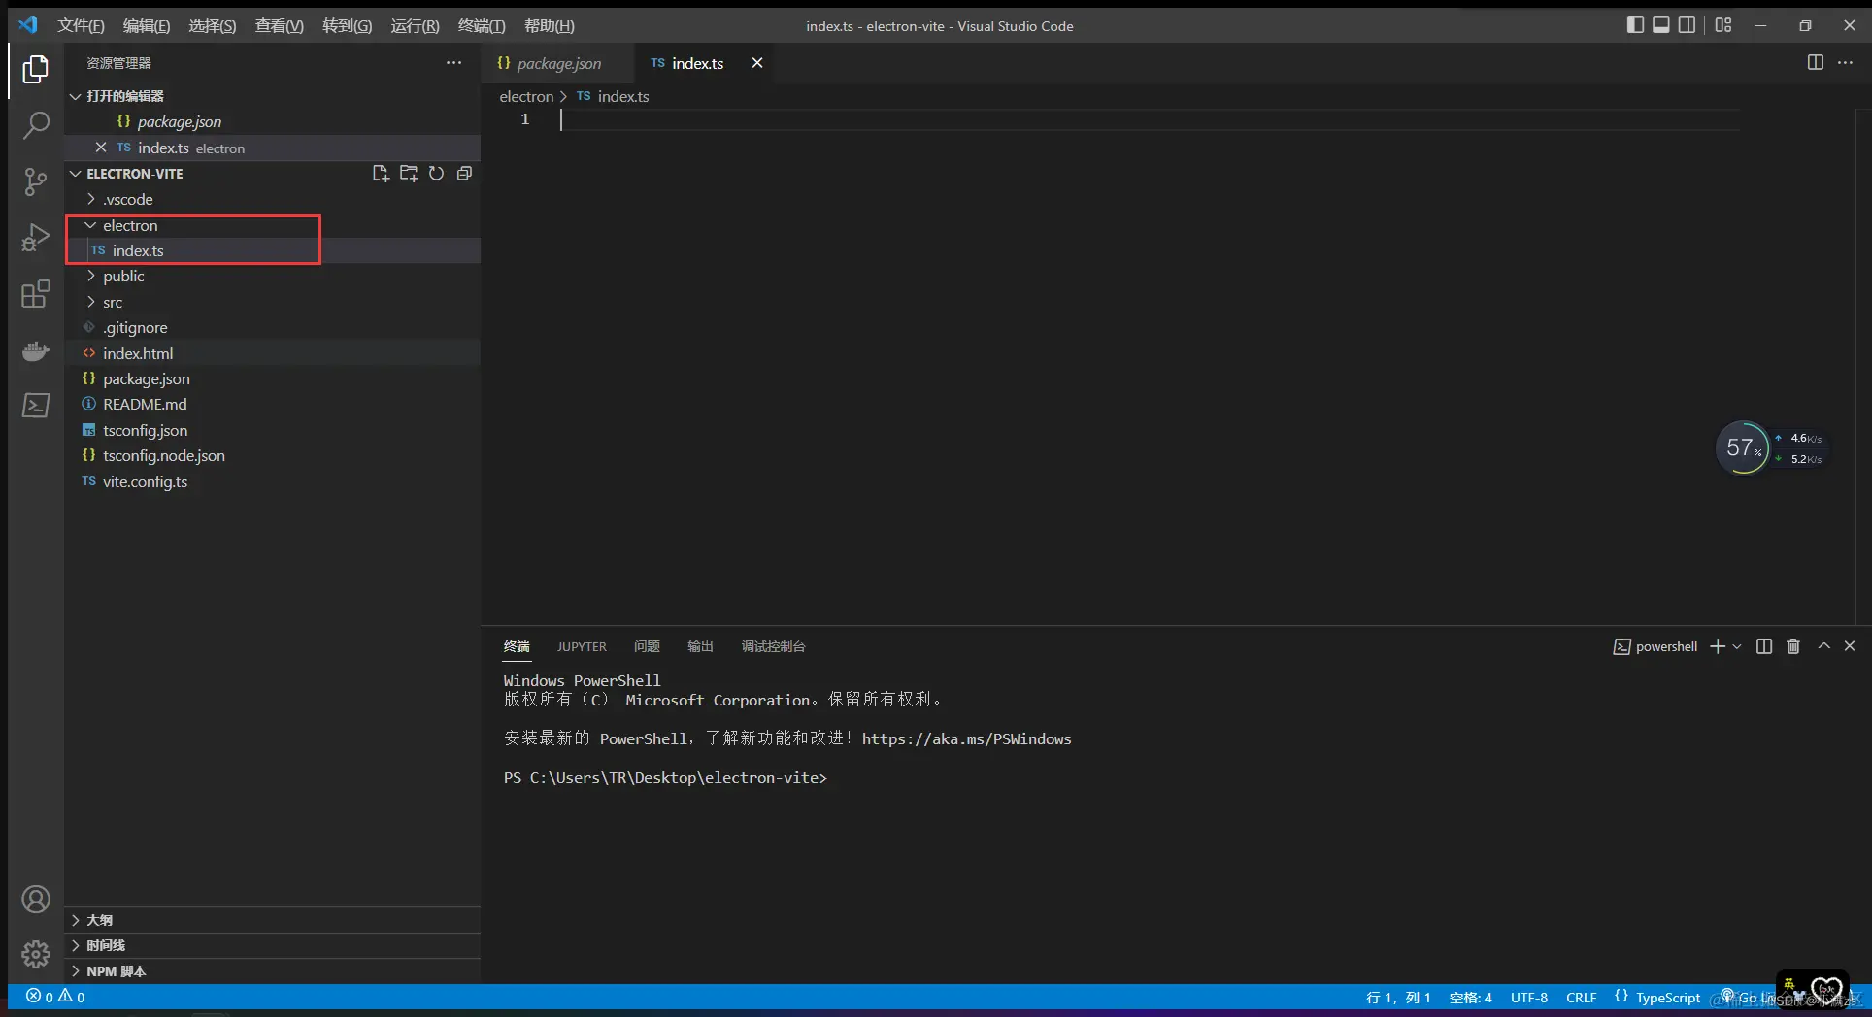Open the Docker view icon
This screenshot has height=1017, width=1872.
(36, 350)
